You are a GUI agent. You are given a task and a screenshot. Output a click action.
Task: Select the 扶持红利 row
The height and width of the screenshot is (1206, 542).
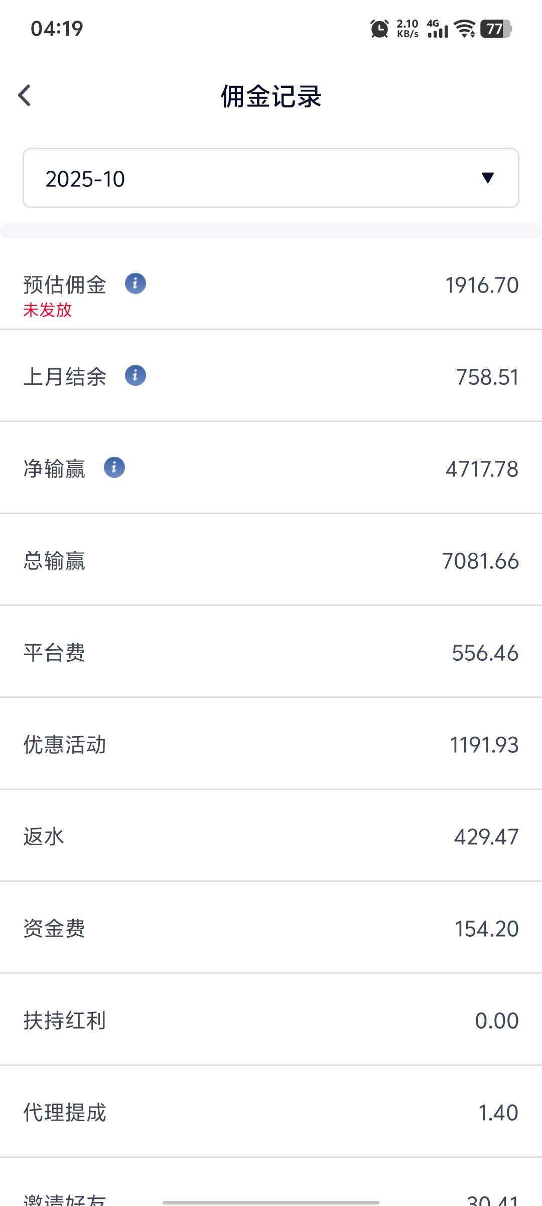pos(271,1020)
